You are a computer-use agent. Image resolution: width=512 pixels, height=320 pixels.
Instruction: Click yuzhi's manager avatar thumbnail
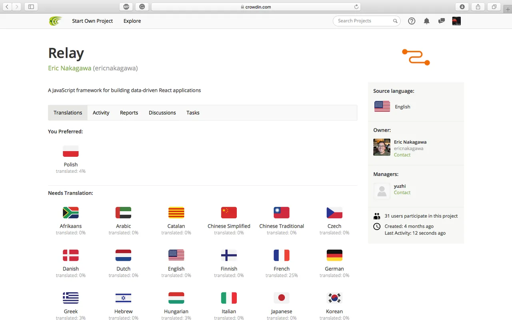point(382,191)
